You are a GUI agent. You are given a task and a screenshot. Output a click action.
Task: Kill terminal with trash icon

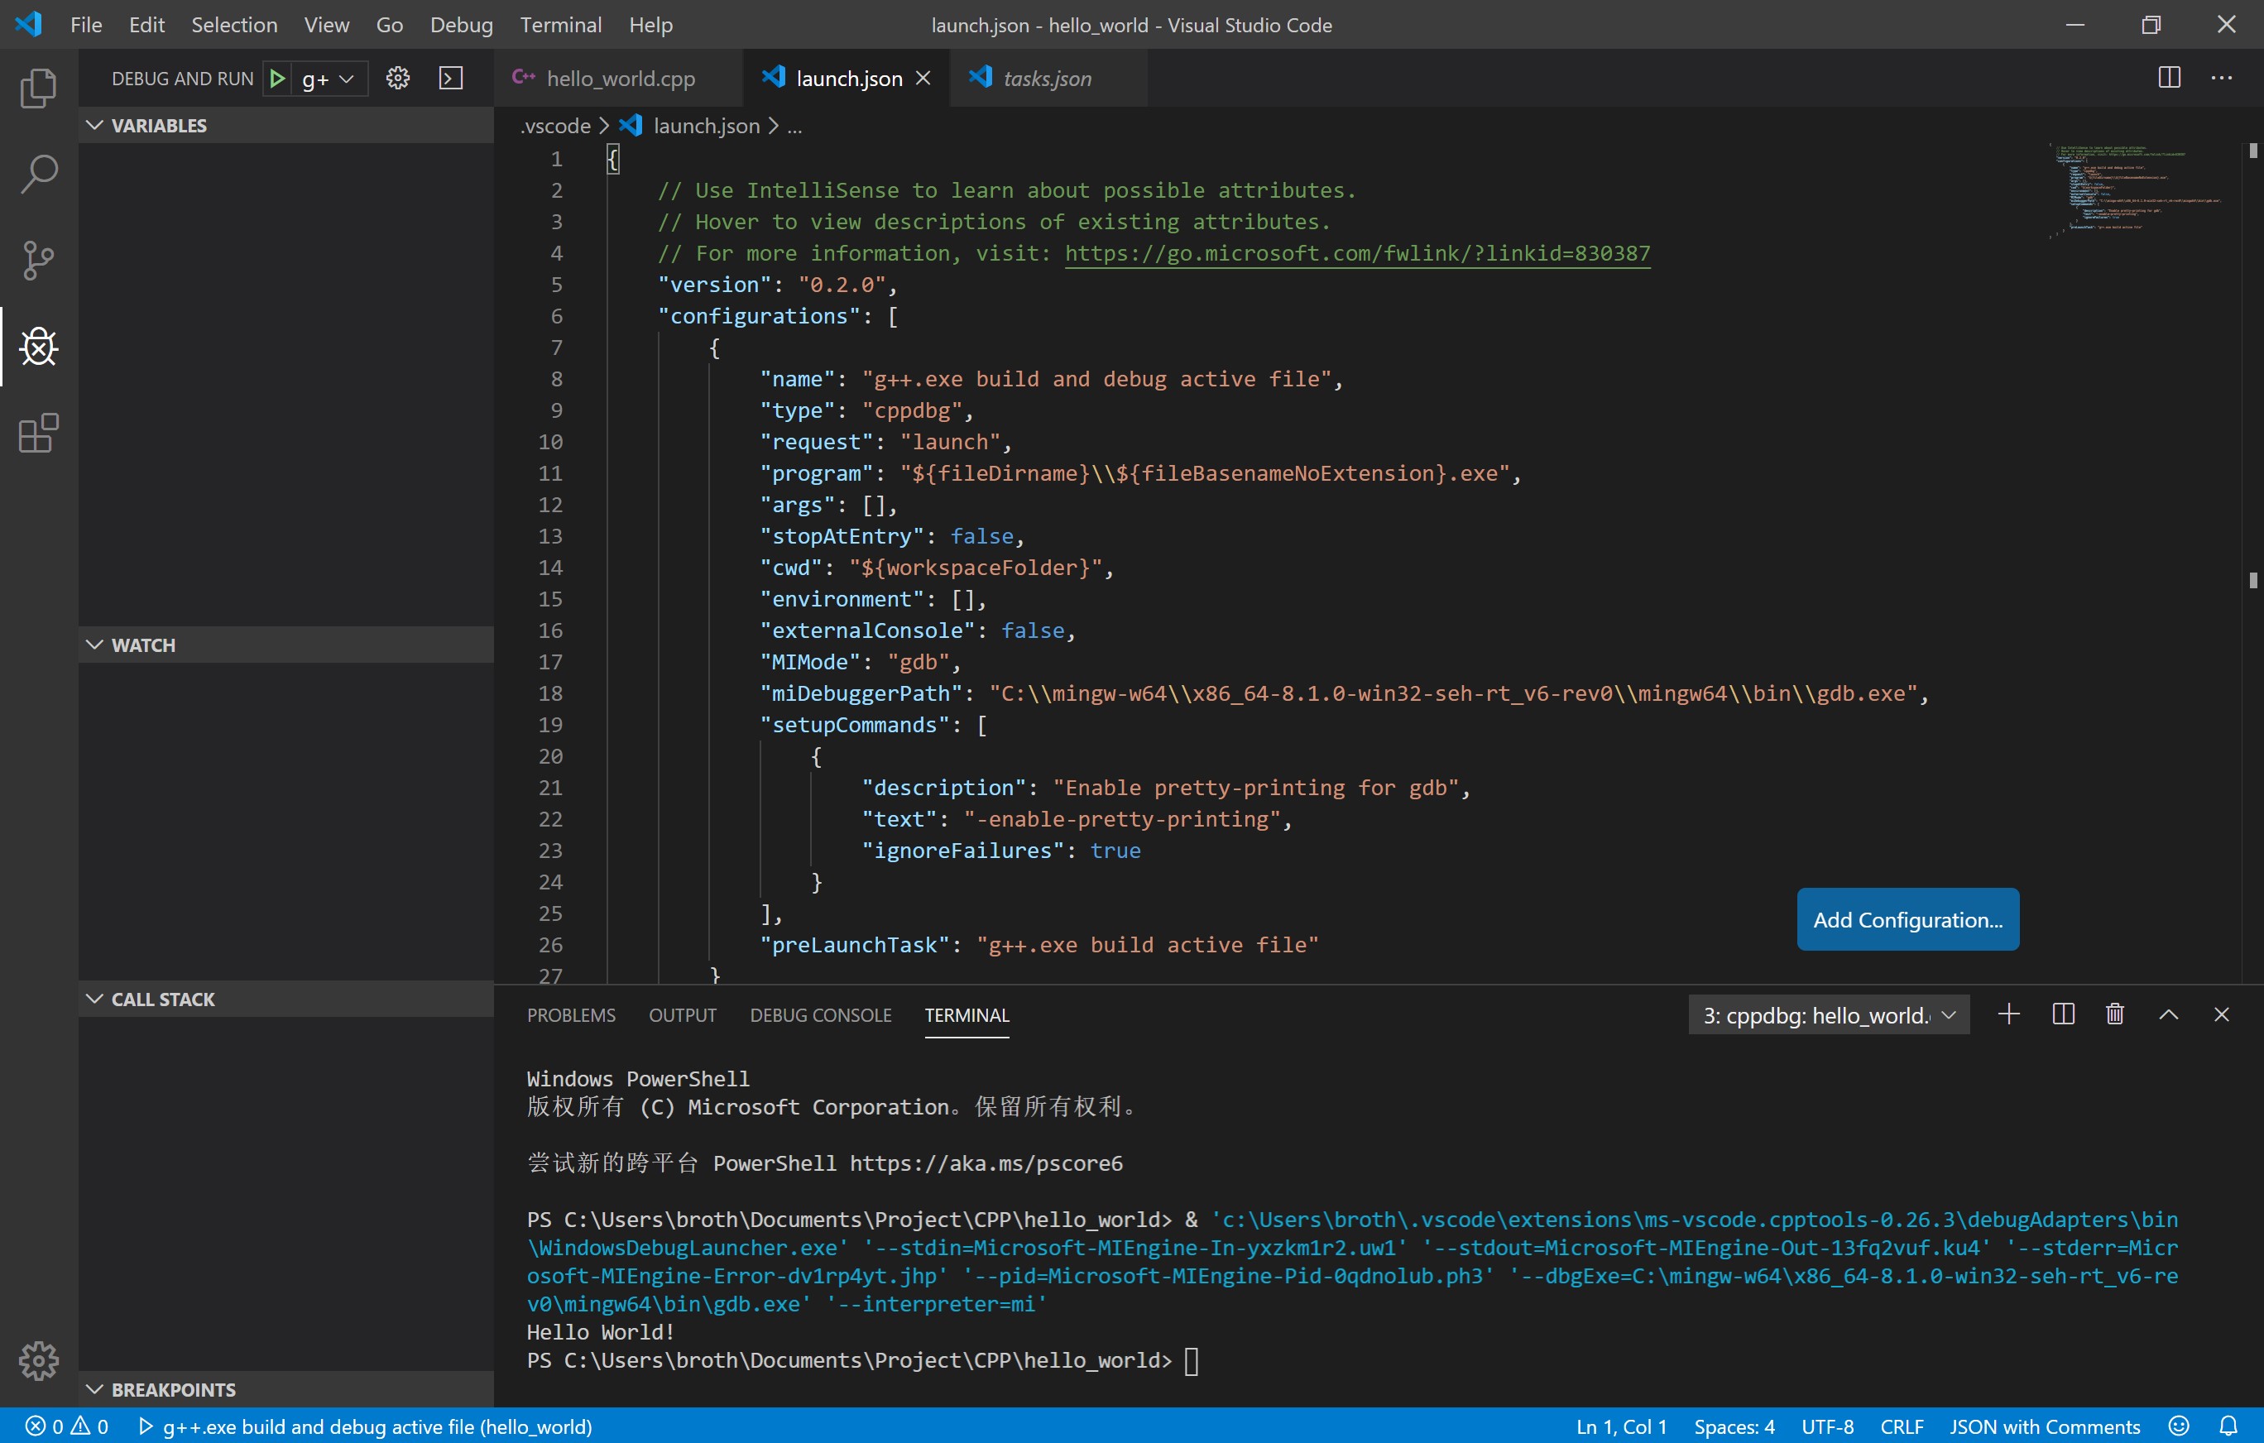[x=2114, y=1014]
